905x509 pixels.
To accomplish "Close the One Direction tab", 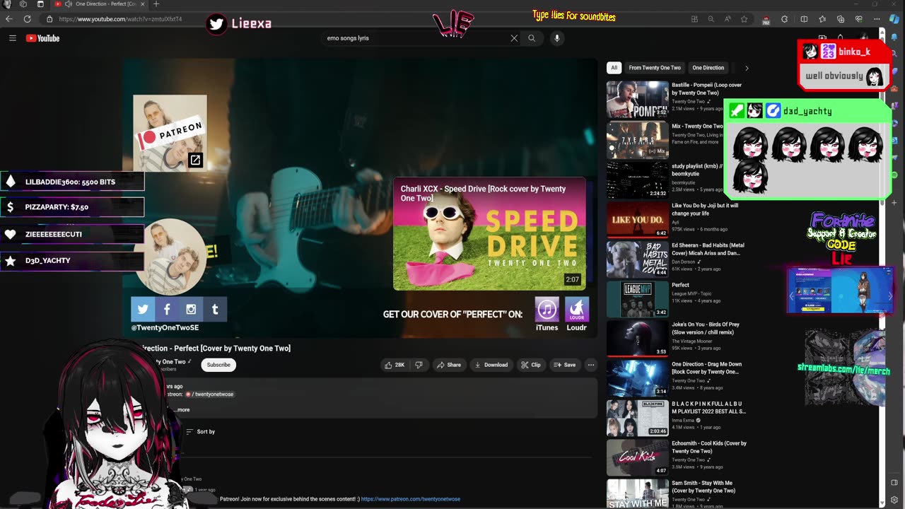I will click(x=143, y=4).
